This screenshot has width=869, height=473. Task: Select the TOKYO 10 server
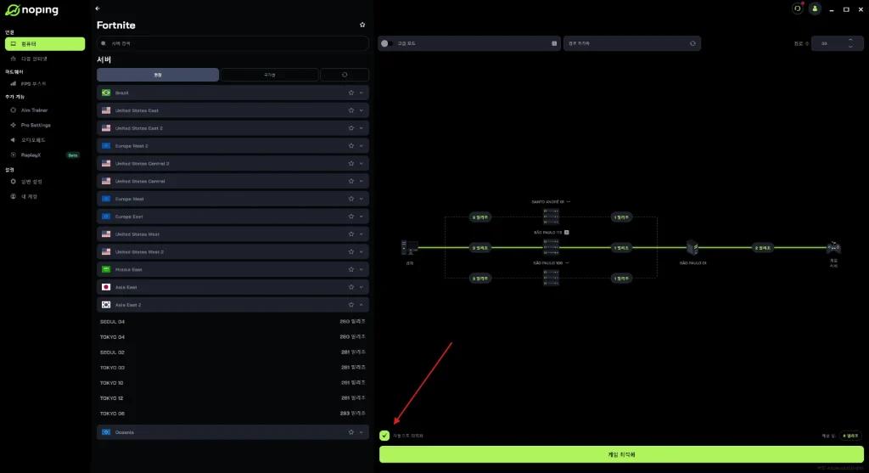(233, 383)
